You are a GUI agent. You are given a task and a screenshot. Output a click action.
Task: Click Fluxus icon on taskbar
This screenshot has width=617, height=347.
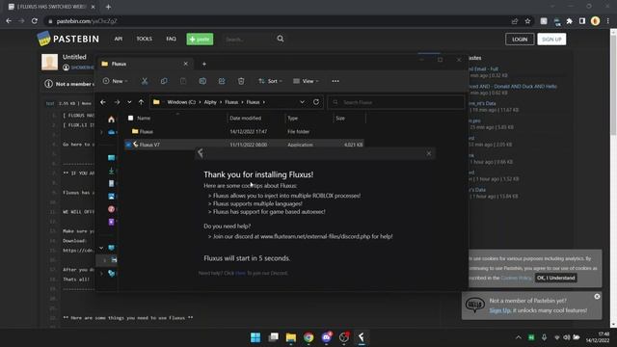tap(362, 337)
